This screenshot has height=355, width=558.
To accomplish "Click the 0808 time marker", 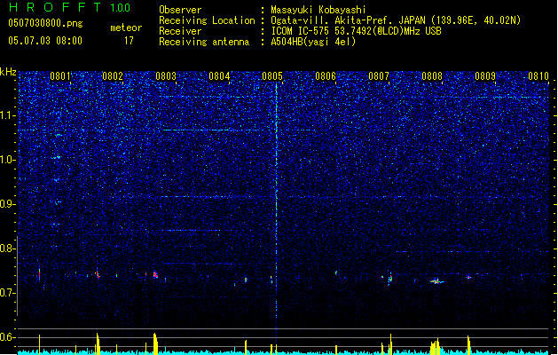I will [x=432, y=76].
